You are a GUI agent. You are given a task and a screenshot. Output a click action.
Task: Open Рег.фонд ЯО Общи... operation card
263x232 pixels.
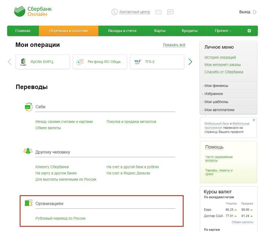pos(100,62)
